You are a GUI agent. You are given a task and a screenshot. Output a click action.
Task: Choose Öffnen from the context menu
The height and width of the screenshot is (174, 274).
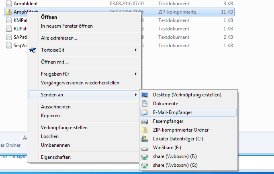click(49, 17)
